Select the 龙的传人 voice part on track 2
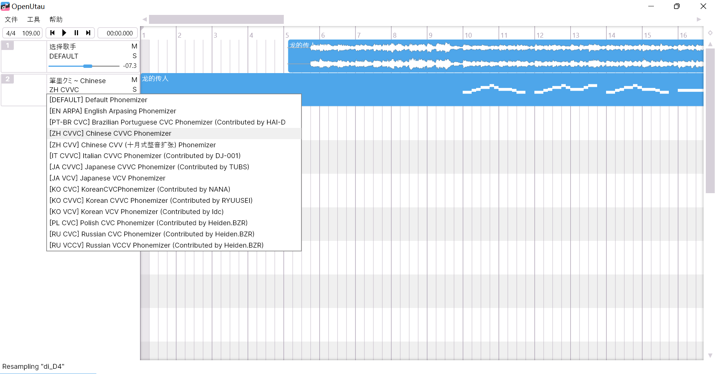 point(422,90)
